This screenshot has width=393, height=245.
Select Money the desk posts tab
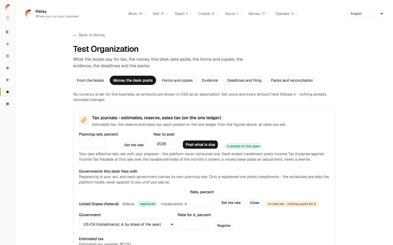coord(133,80)
